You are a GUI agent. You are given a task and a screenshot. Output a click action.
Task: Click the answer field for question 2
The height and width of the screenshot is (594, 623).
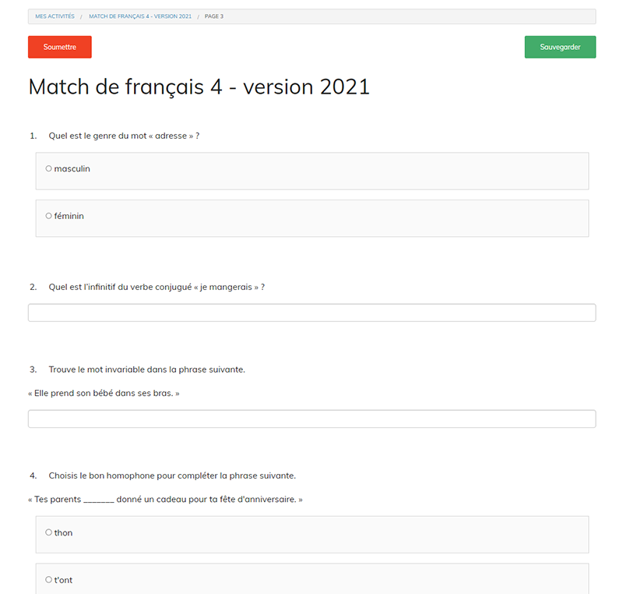point(311,312)
